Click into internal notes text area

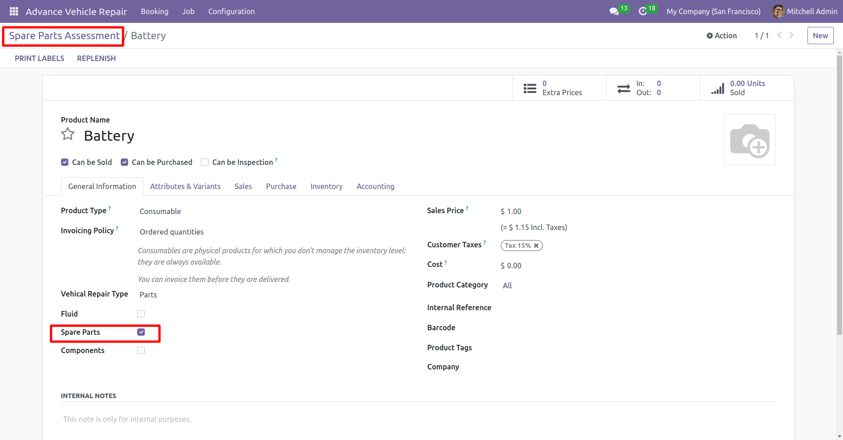click(418, 419)
